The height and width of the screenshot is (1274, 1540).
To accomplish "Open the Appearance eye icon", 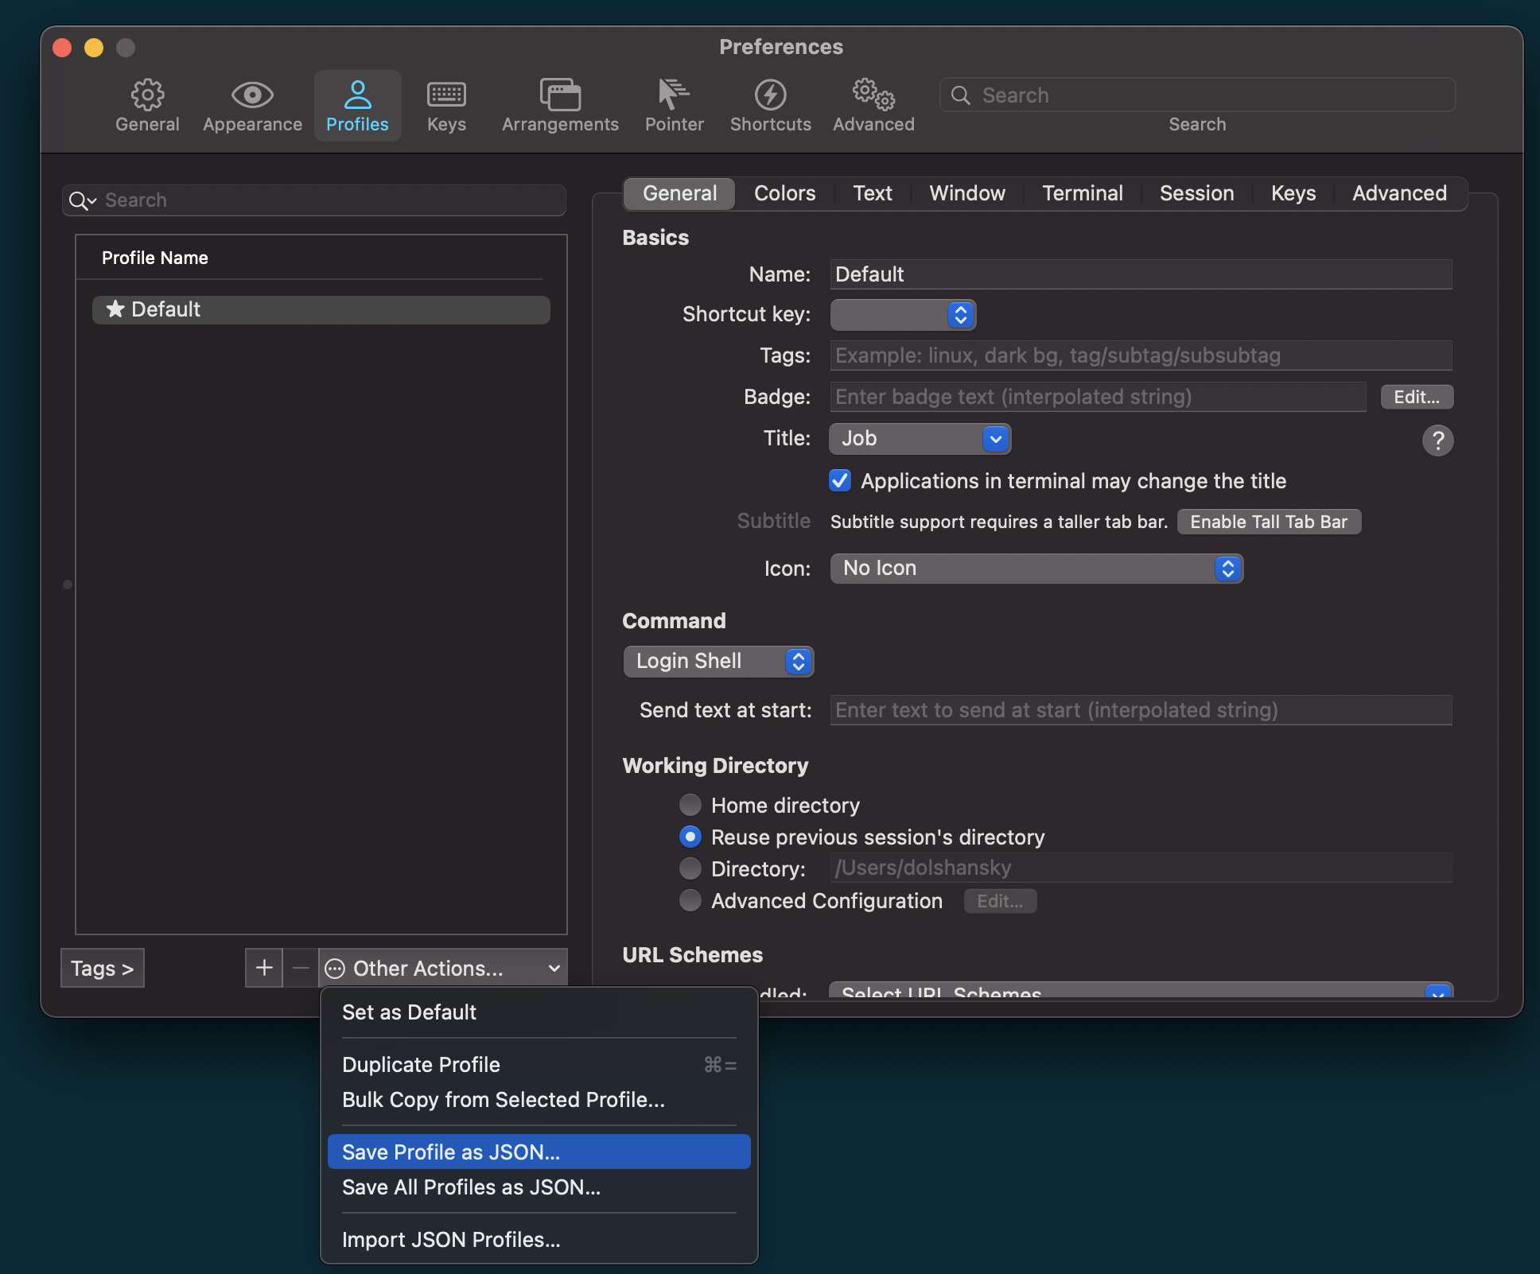I will pyautogui.click(x=252, y=96).
